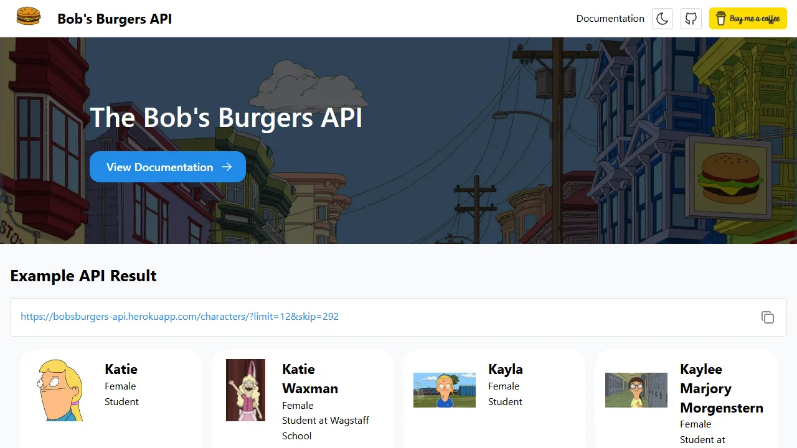The image size is (797, 448).
Task: Copy the API URL using the copy icon
Action: pos(768,317)
